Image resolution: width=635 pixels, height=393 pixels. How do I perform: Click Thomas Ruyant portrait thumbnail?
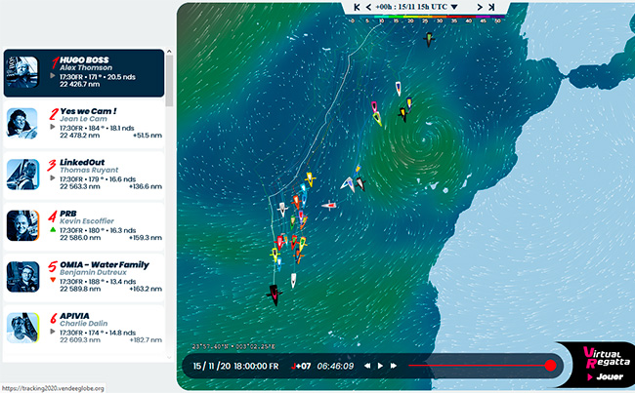[22, 175]
